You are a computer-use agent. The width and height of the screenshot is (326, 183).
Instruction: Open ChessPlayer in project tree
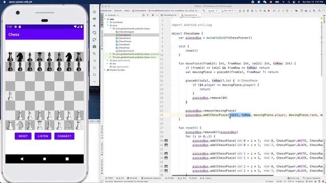[x=123, y=41]
